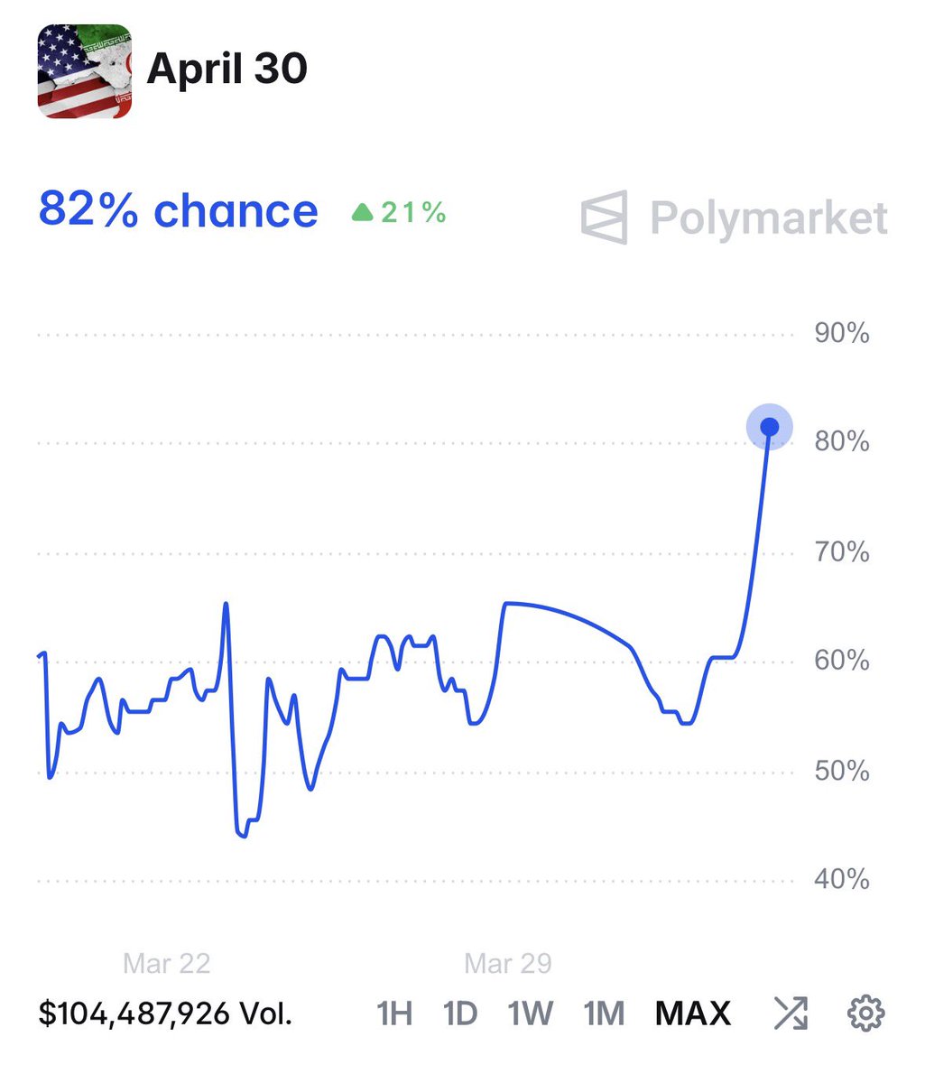Click the 90% axis label
Image resolution: width=925 pixels, height=1083 pixels.
tap(842, 334)
